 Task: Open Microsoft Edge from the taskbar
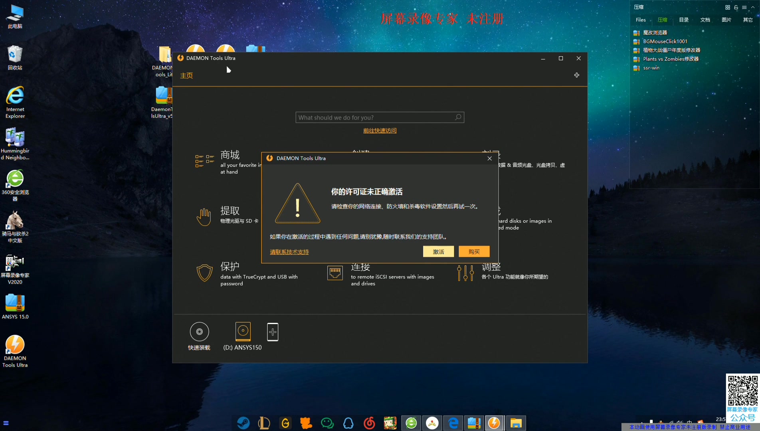click(x=453, y=423)
